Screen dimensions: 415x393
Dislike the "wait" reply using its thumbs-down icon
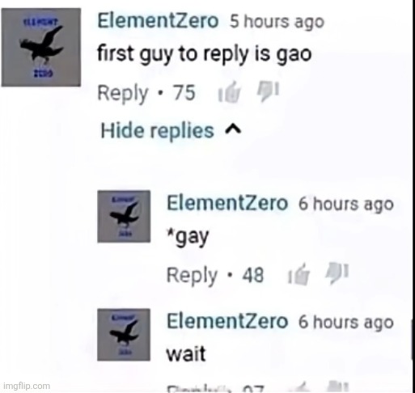(337, 387)
